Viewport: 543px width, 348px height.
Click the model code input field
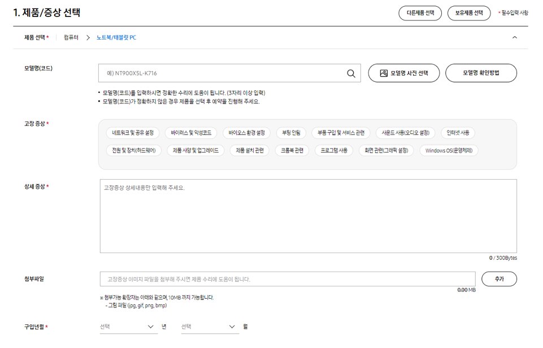226,73
